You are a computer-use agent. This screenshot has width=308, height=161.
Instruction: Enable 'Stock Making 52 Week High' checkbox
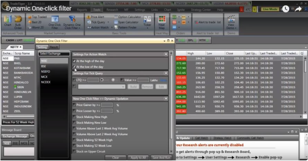[x=74, y=140]
